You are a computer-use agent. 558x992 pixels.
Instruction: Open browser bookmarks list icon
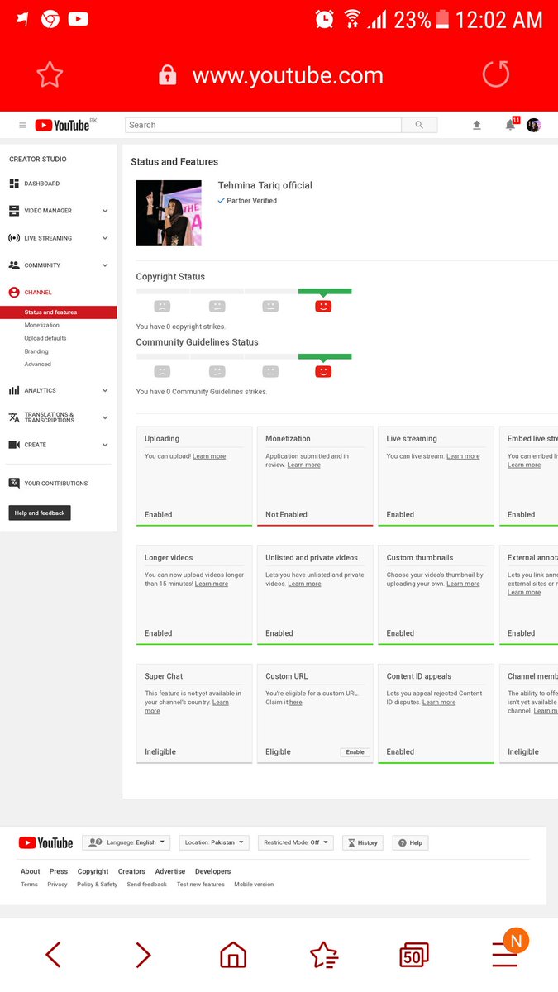[x=323, y=955]
